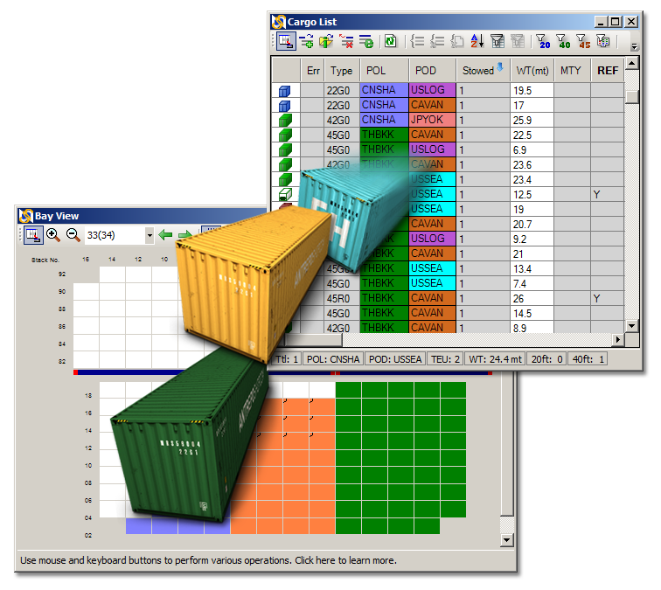Open the cargo info folder icon
Image resolution: width=661 pixels, height=590 pixels.
tap(326, 41)
